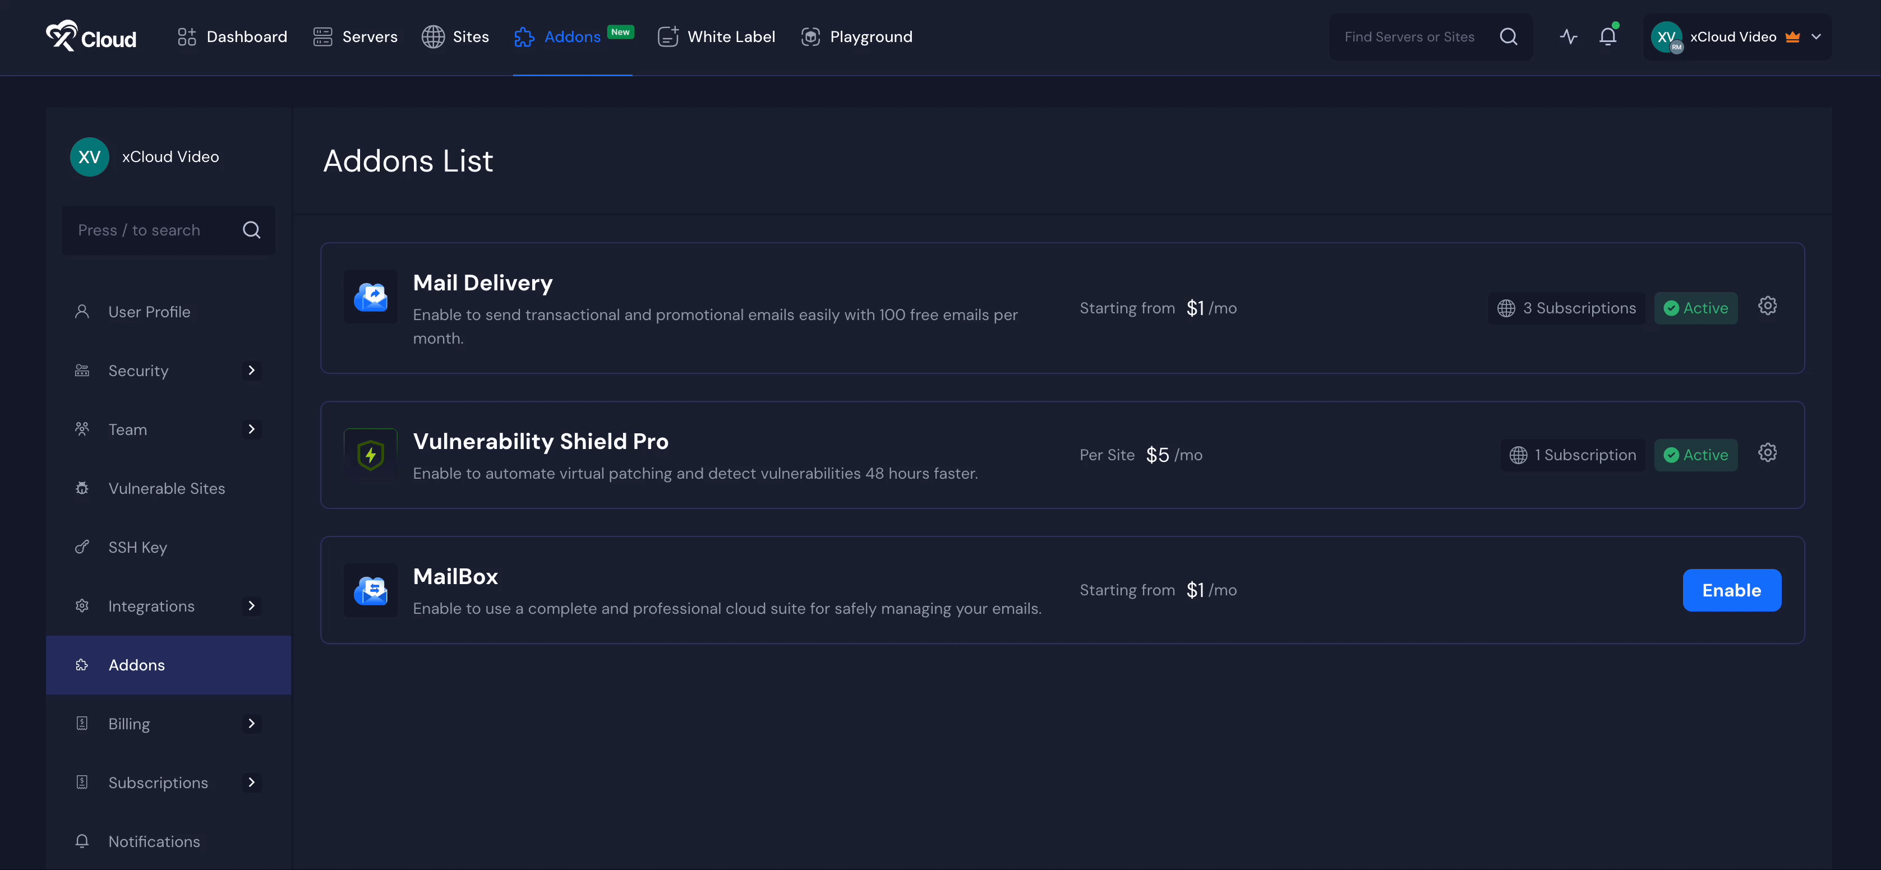Open the activity pulse icon
1881x870 pixels.
(x=1569, y=36)
